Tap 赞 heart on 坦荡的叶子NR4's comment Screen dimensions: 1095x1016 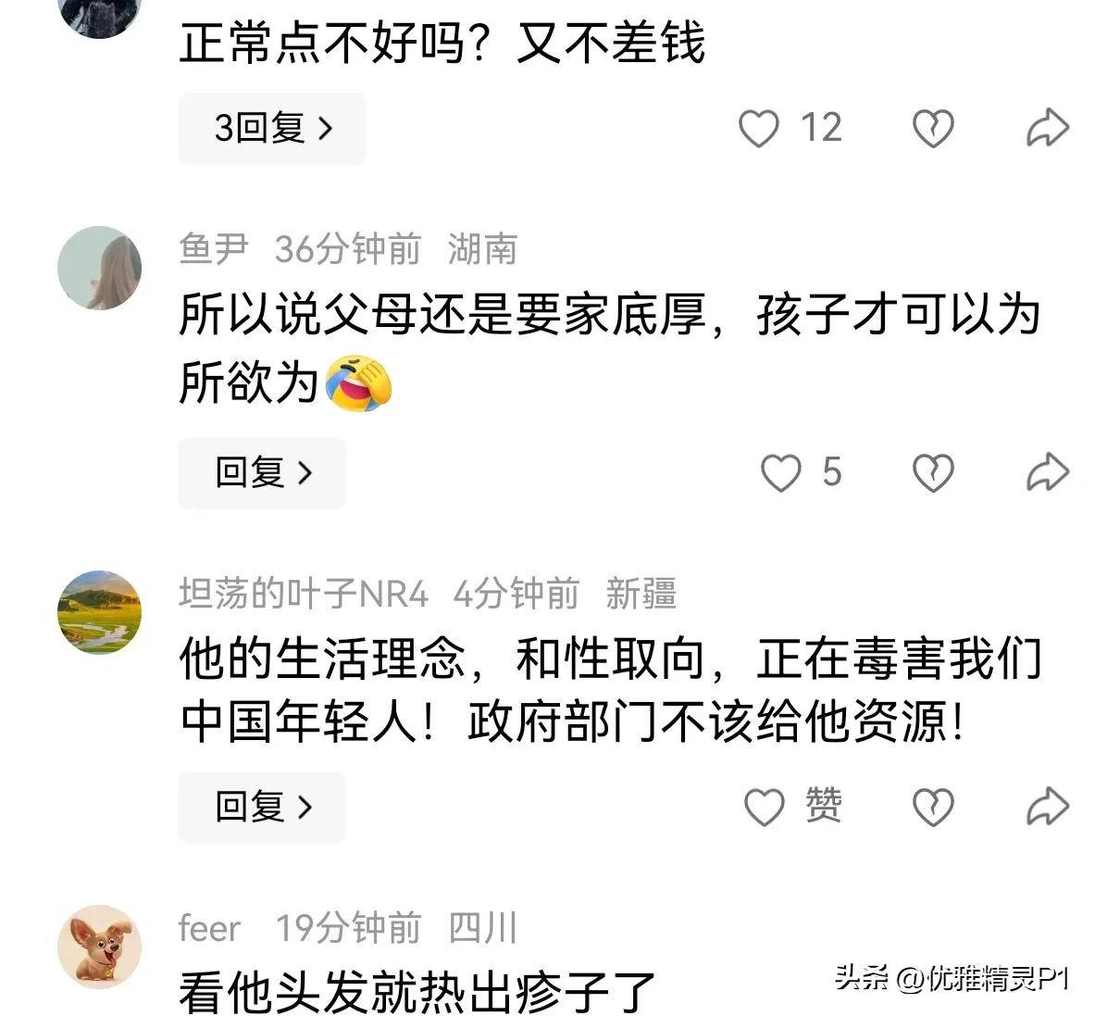[765, 807]
